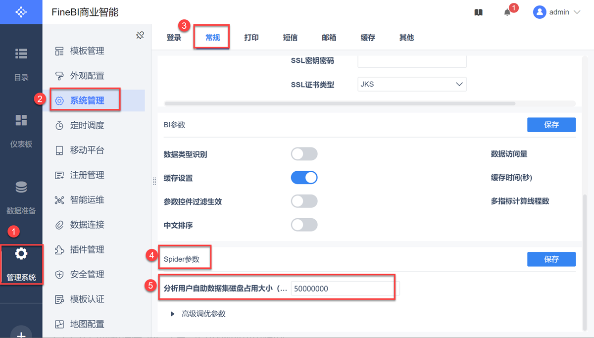
Task: Switch to the 其他 tab
Action: pos(406,37)
